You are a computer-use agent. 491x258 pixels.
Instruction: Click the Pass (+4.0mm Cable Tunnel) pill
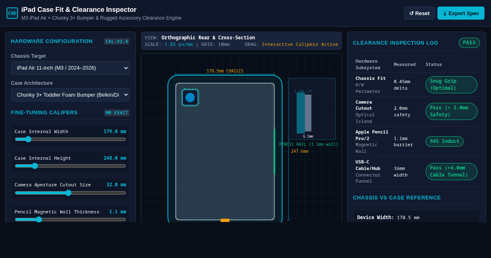tap(451, 172)
